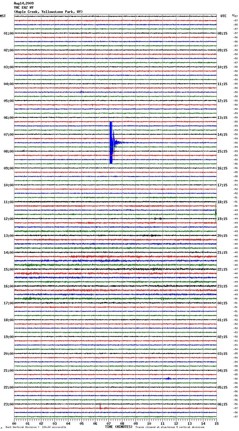The height and width of the screenshot is (431, 239).
Task: Click the 14:00 MST time label
Action: pos(9,253)
